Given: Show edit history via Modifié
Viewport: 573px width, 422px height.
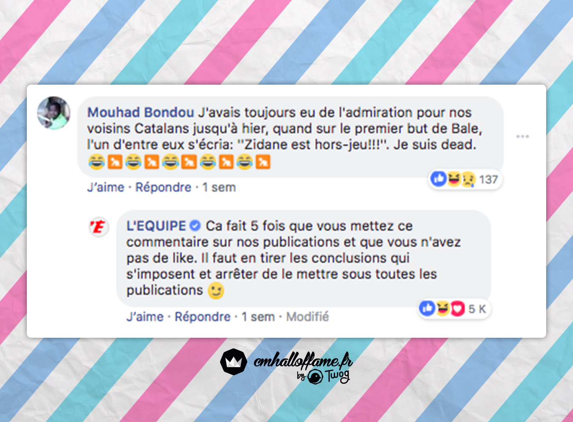Looking at the screenshot, I should coord(307,316).
